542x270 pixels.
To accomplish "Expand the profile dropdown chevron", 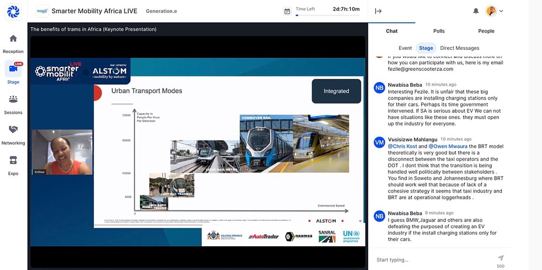I will click(501, 11).
